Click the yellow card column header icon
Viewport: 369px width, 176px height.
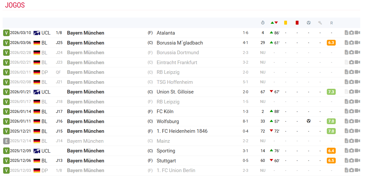pos(286,23)
